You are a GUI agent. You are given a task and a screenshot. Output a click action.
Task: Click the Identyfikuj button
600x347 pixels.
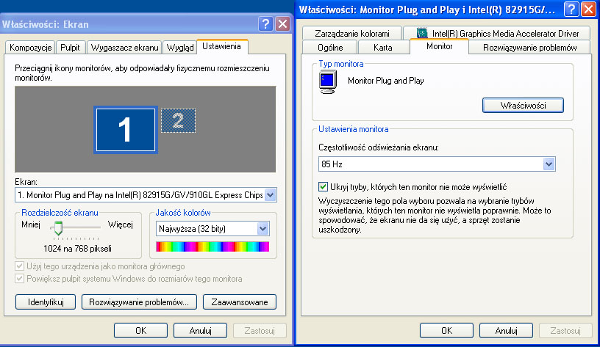(x=46, y=302)
